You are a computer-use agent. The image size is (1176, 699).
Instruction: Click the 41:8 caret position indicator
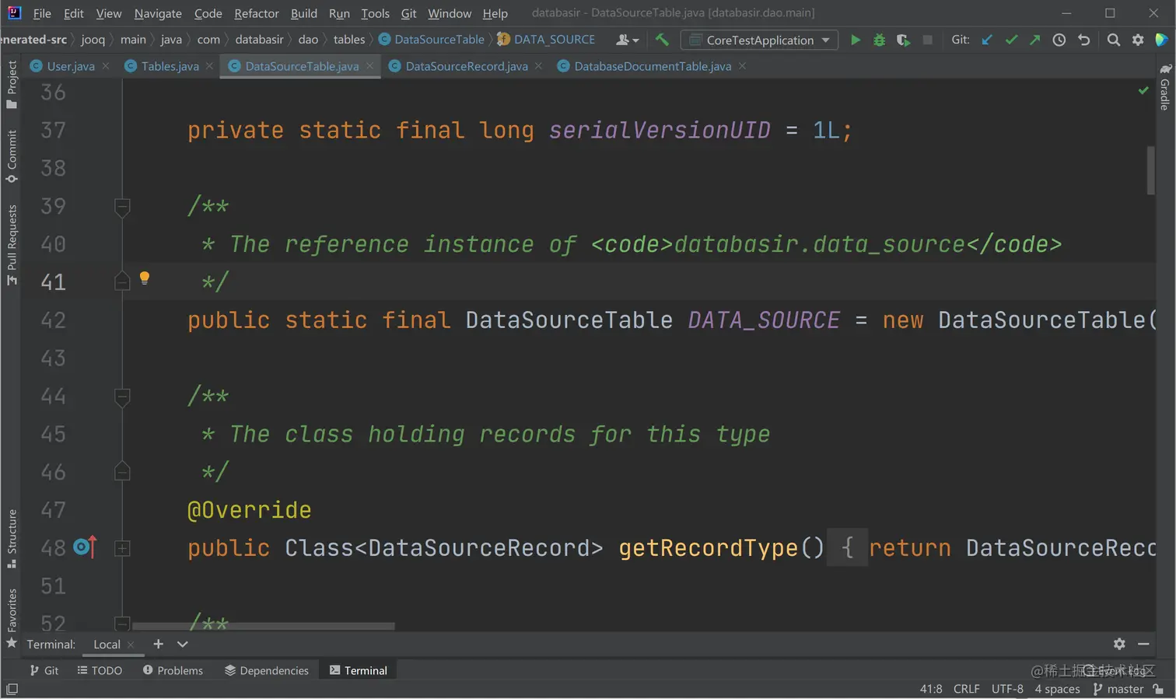point(931,689)
